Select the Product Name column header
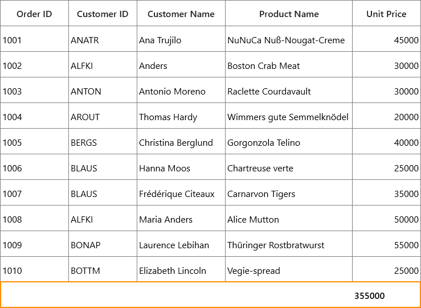The image size is (421, 308). click(289, 13)
